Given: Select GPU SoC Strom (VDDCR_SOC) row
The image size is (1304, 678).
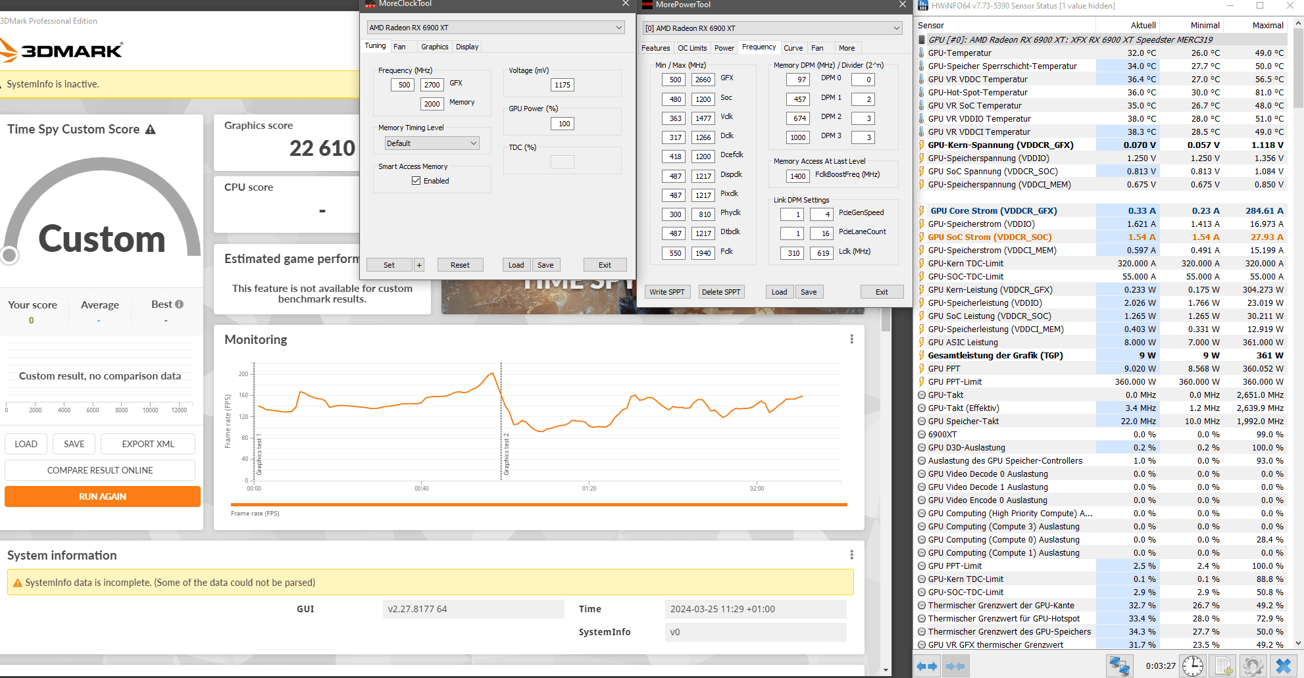Looking at the screenshot, I should coord(1101,237).
